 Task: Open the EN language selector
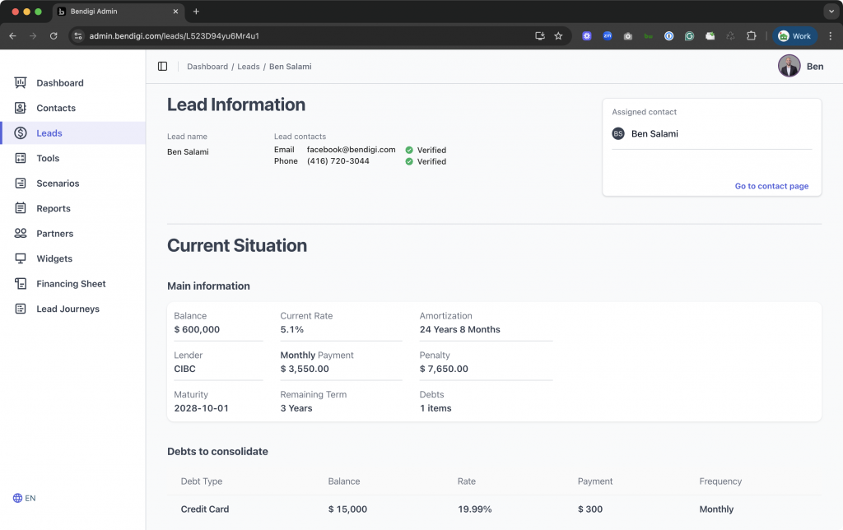pos(25,498)
